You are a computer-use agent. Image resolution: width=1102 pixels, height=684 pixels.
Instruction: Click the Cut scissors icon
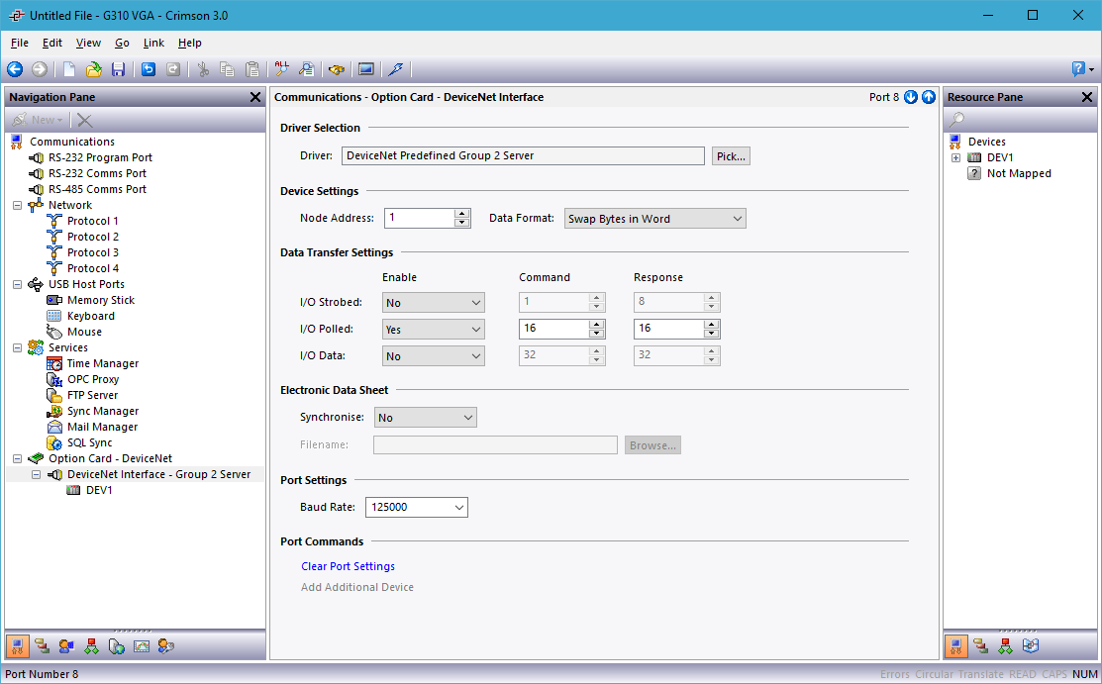coord(203,69)
